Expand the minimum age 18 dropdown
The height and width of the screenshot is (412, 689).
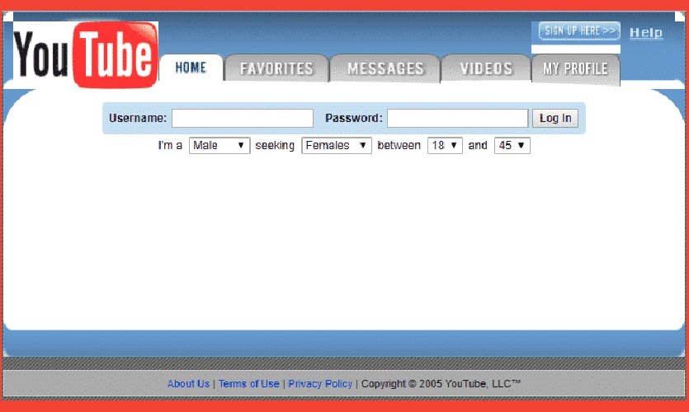(445, 145)
